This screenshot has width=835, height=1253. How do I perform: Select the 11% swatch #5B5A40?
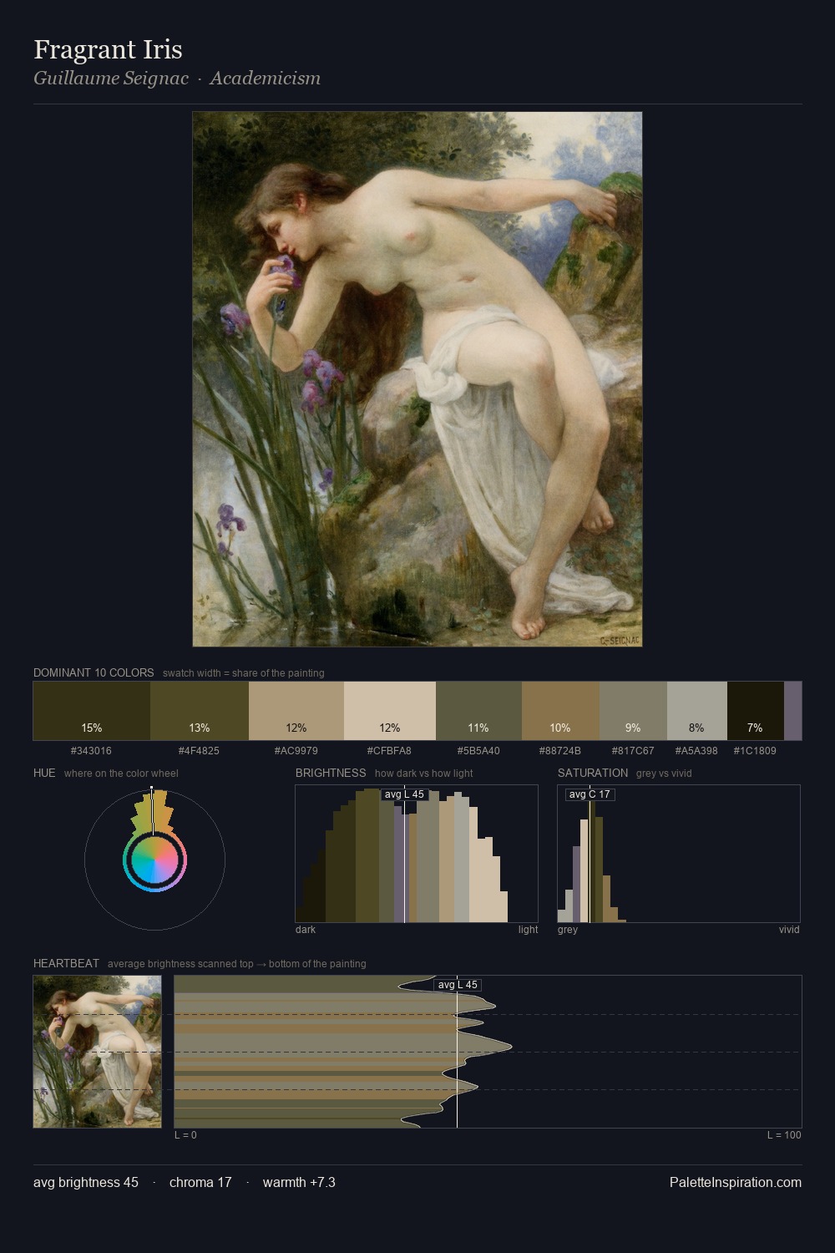478,711
